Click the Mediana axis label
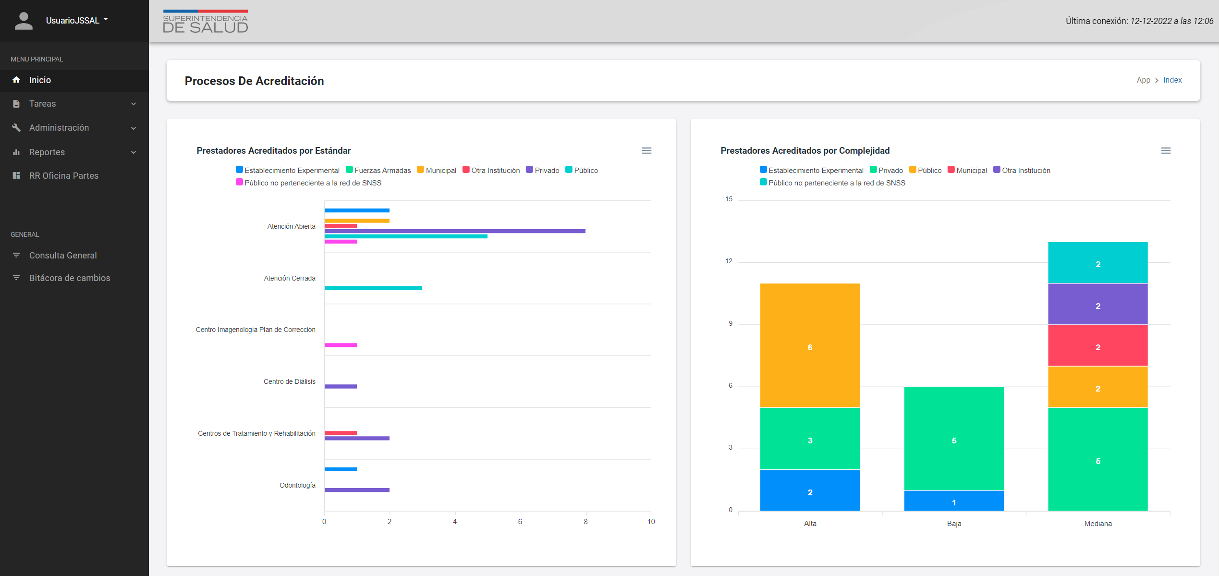 coord(1098,524)
